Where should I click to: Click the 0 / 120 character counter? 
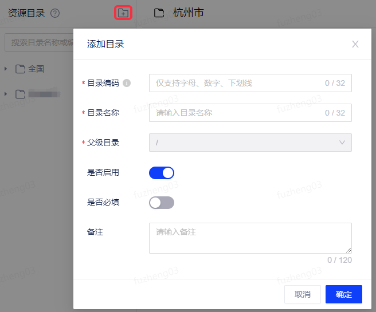[x=339, y=260]
